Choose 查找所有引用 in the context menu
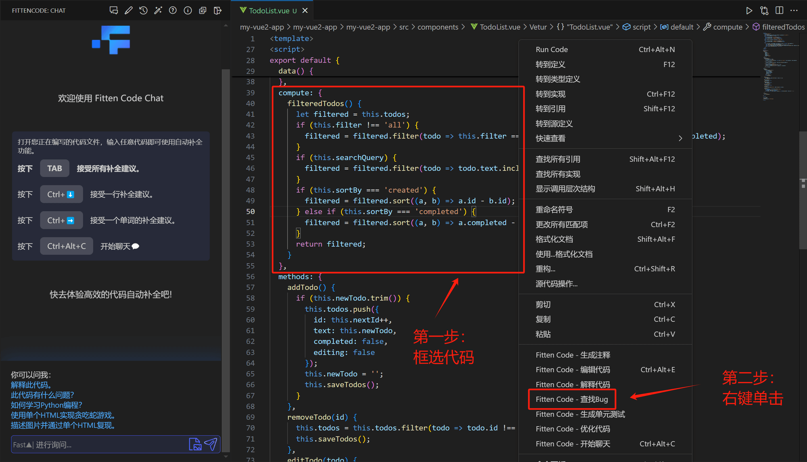 click(x=605, y=159)
